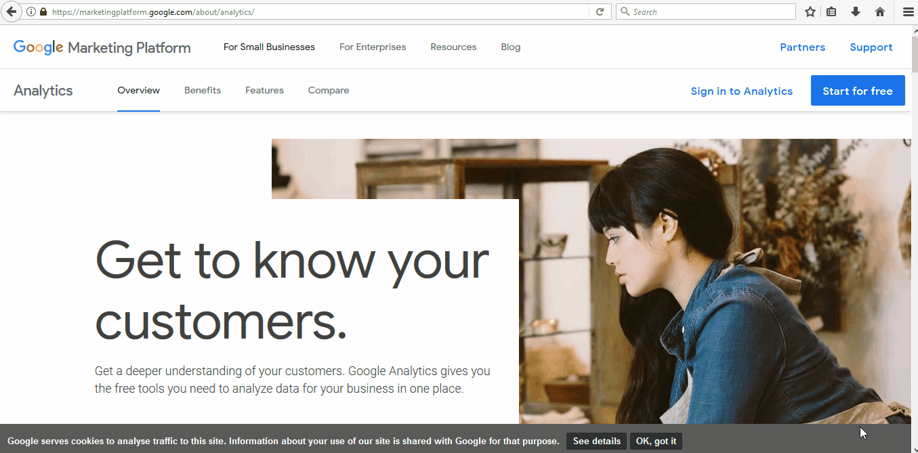Switch to the Benefits tab
This screenshot has width=918, height=453.
[203, 90]
